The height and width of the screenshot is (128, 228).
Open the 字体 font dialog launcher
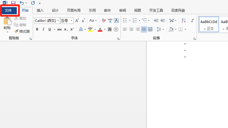[x=118, y=38]
